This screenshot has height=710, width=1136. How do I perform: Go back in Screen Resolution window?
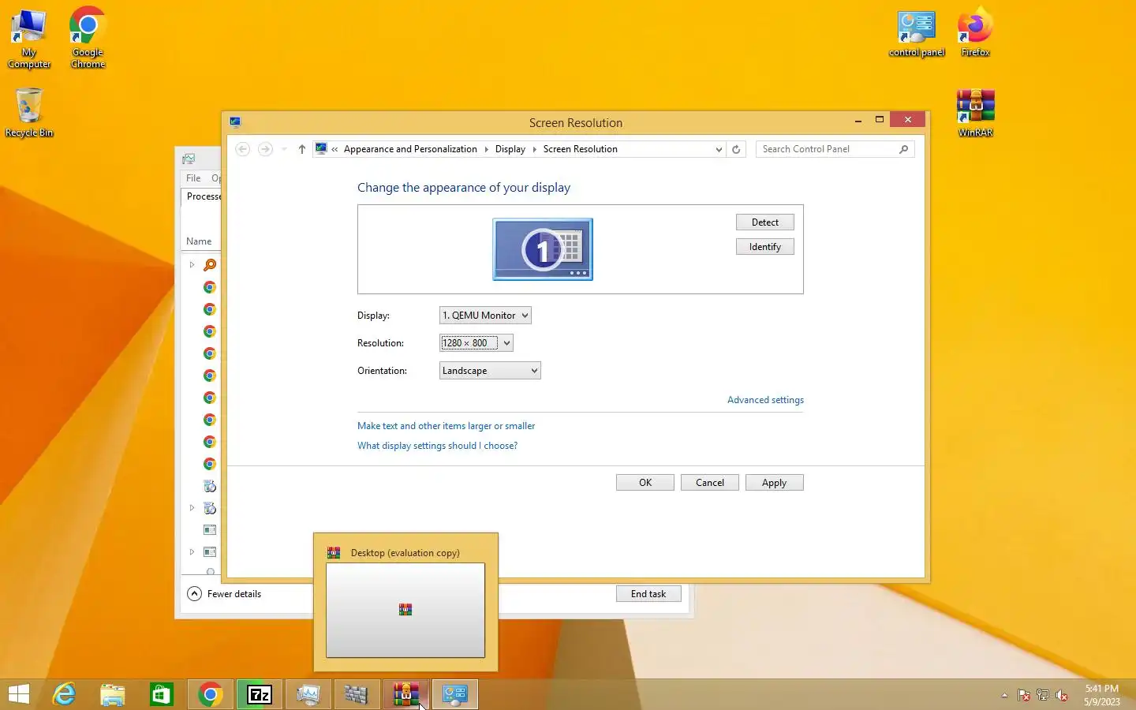click(243, 149)
